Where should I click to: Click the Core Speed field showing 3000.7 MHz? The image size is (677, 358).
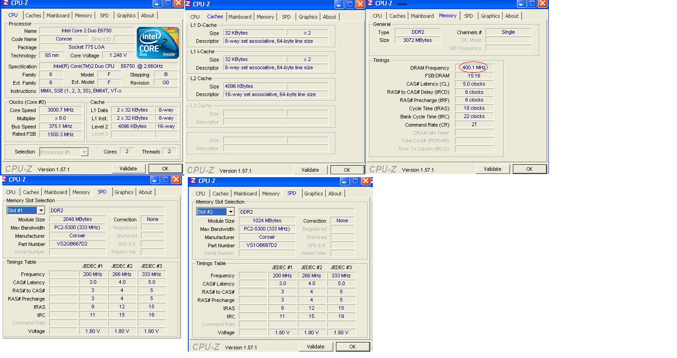click(61, 109)
